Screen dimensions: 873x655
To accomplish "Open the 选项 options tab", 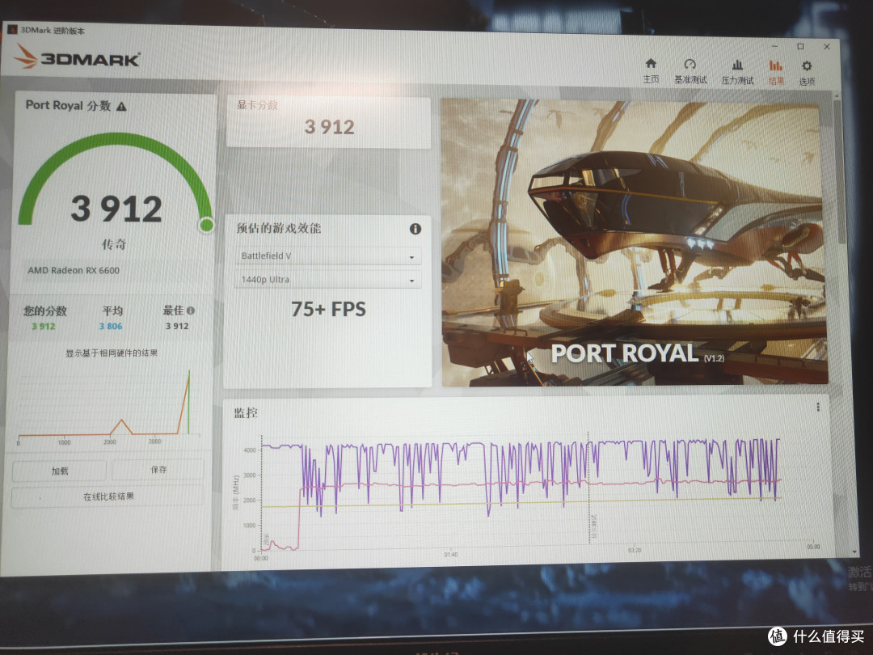I will pos(807,74).
